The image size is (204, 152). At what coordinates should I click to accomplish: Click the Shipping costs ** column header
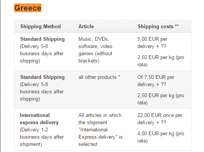[x=158, y=26]
